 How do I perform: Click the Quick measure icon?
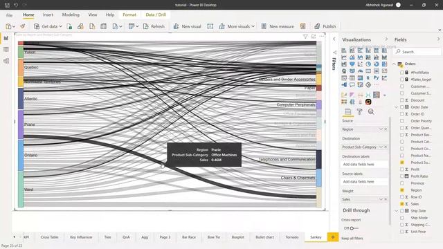pos(303,26)
